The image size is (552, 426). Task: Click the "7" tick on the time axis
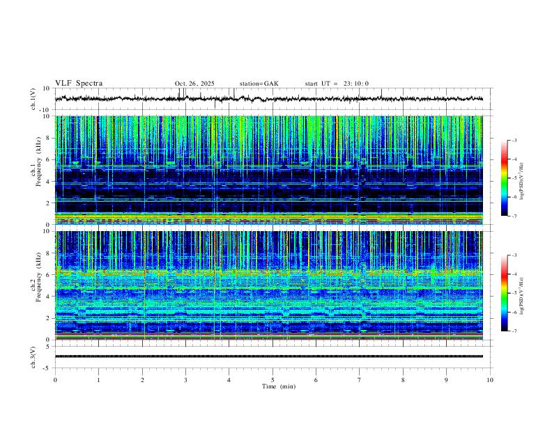coord(360,380)
